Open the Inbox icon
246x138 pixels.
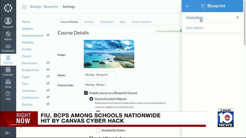point(8,82)
